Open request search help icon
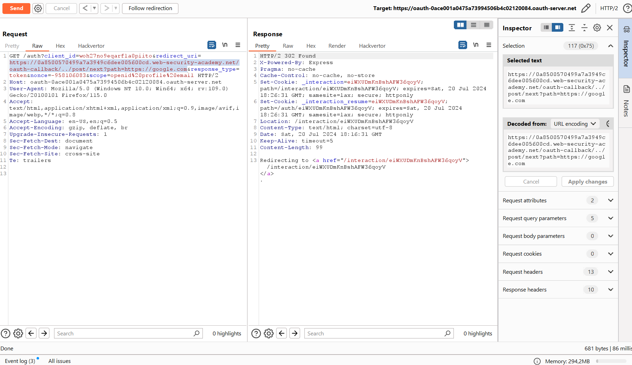The image size is (632, 365). click(x=6, y=333)
